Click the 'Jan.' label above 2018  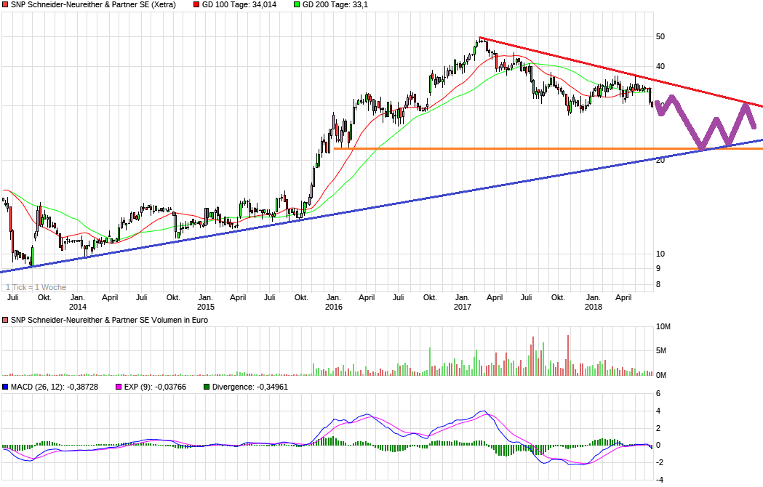tap(594, 298)
